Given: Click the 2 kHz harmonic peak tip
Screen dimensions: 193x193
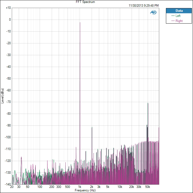Looking at the screenshot, I should [92, 127].
